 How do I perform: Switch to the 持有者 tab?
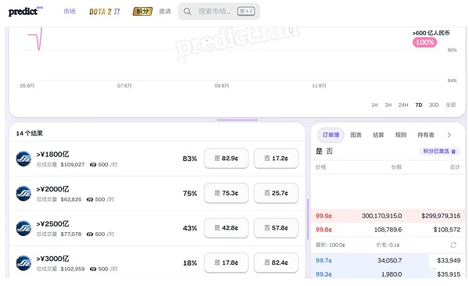pyautogui.click(x=426, y=135)
